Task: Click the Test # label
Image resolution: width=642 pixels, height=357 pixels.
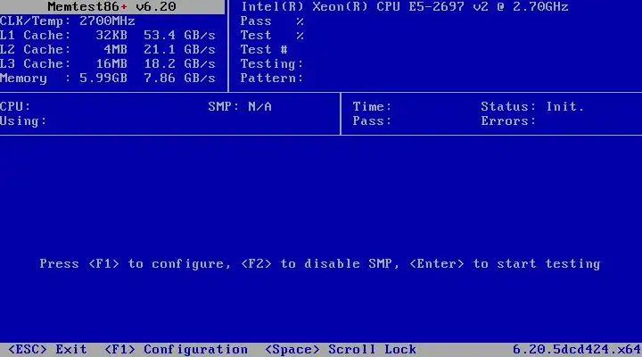Action: pyautogui.click(x=264, y=50)
